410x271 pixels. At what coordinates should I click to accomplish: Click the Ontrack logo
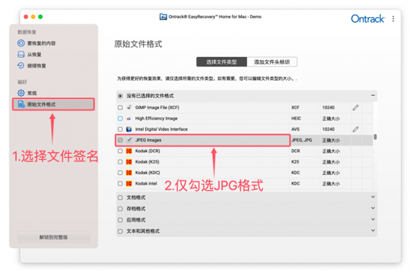coord(368,19)
